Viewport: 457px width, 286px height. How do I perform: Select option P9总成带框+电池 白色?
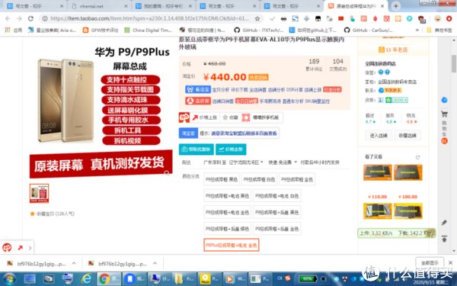pyautogui.click(x=277, y=196)
